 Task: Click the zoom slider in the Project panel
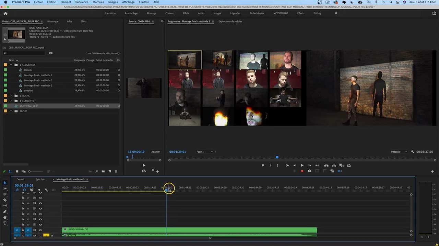tap(29, 171)
